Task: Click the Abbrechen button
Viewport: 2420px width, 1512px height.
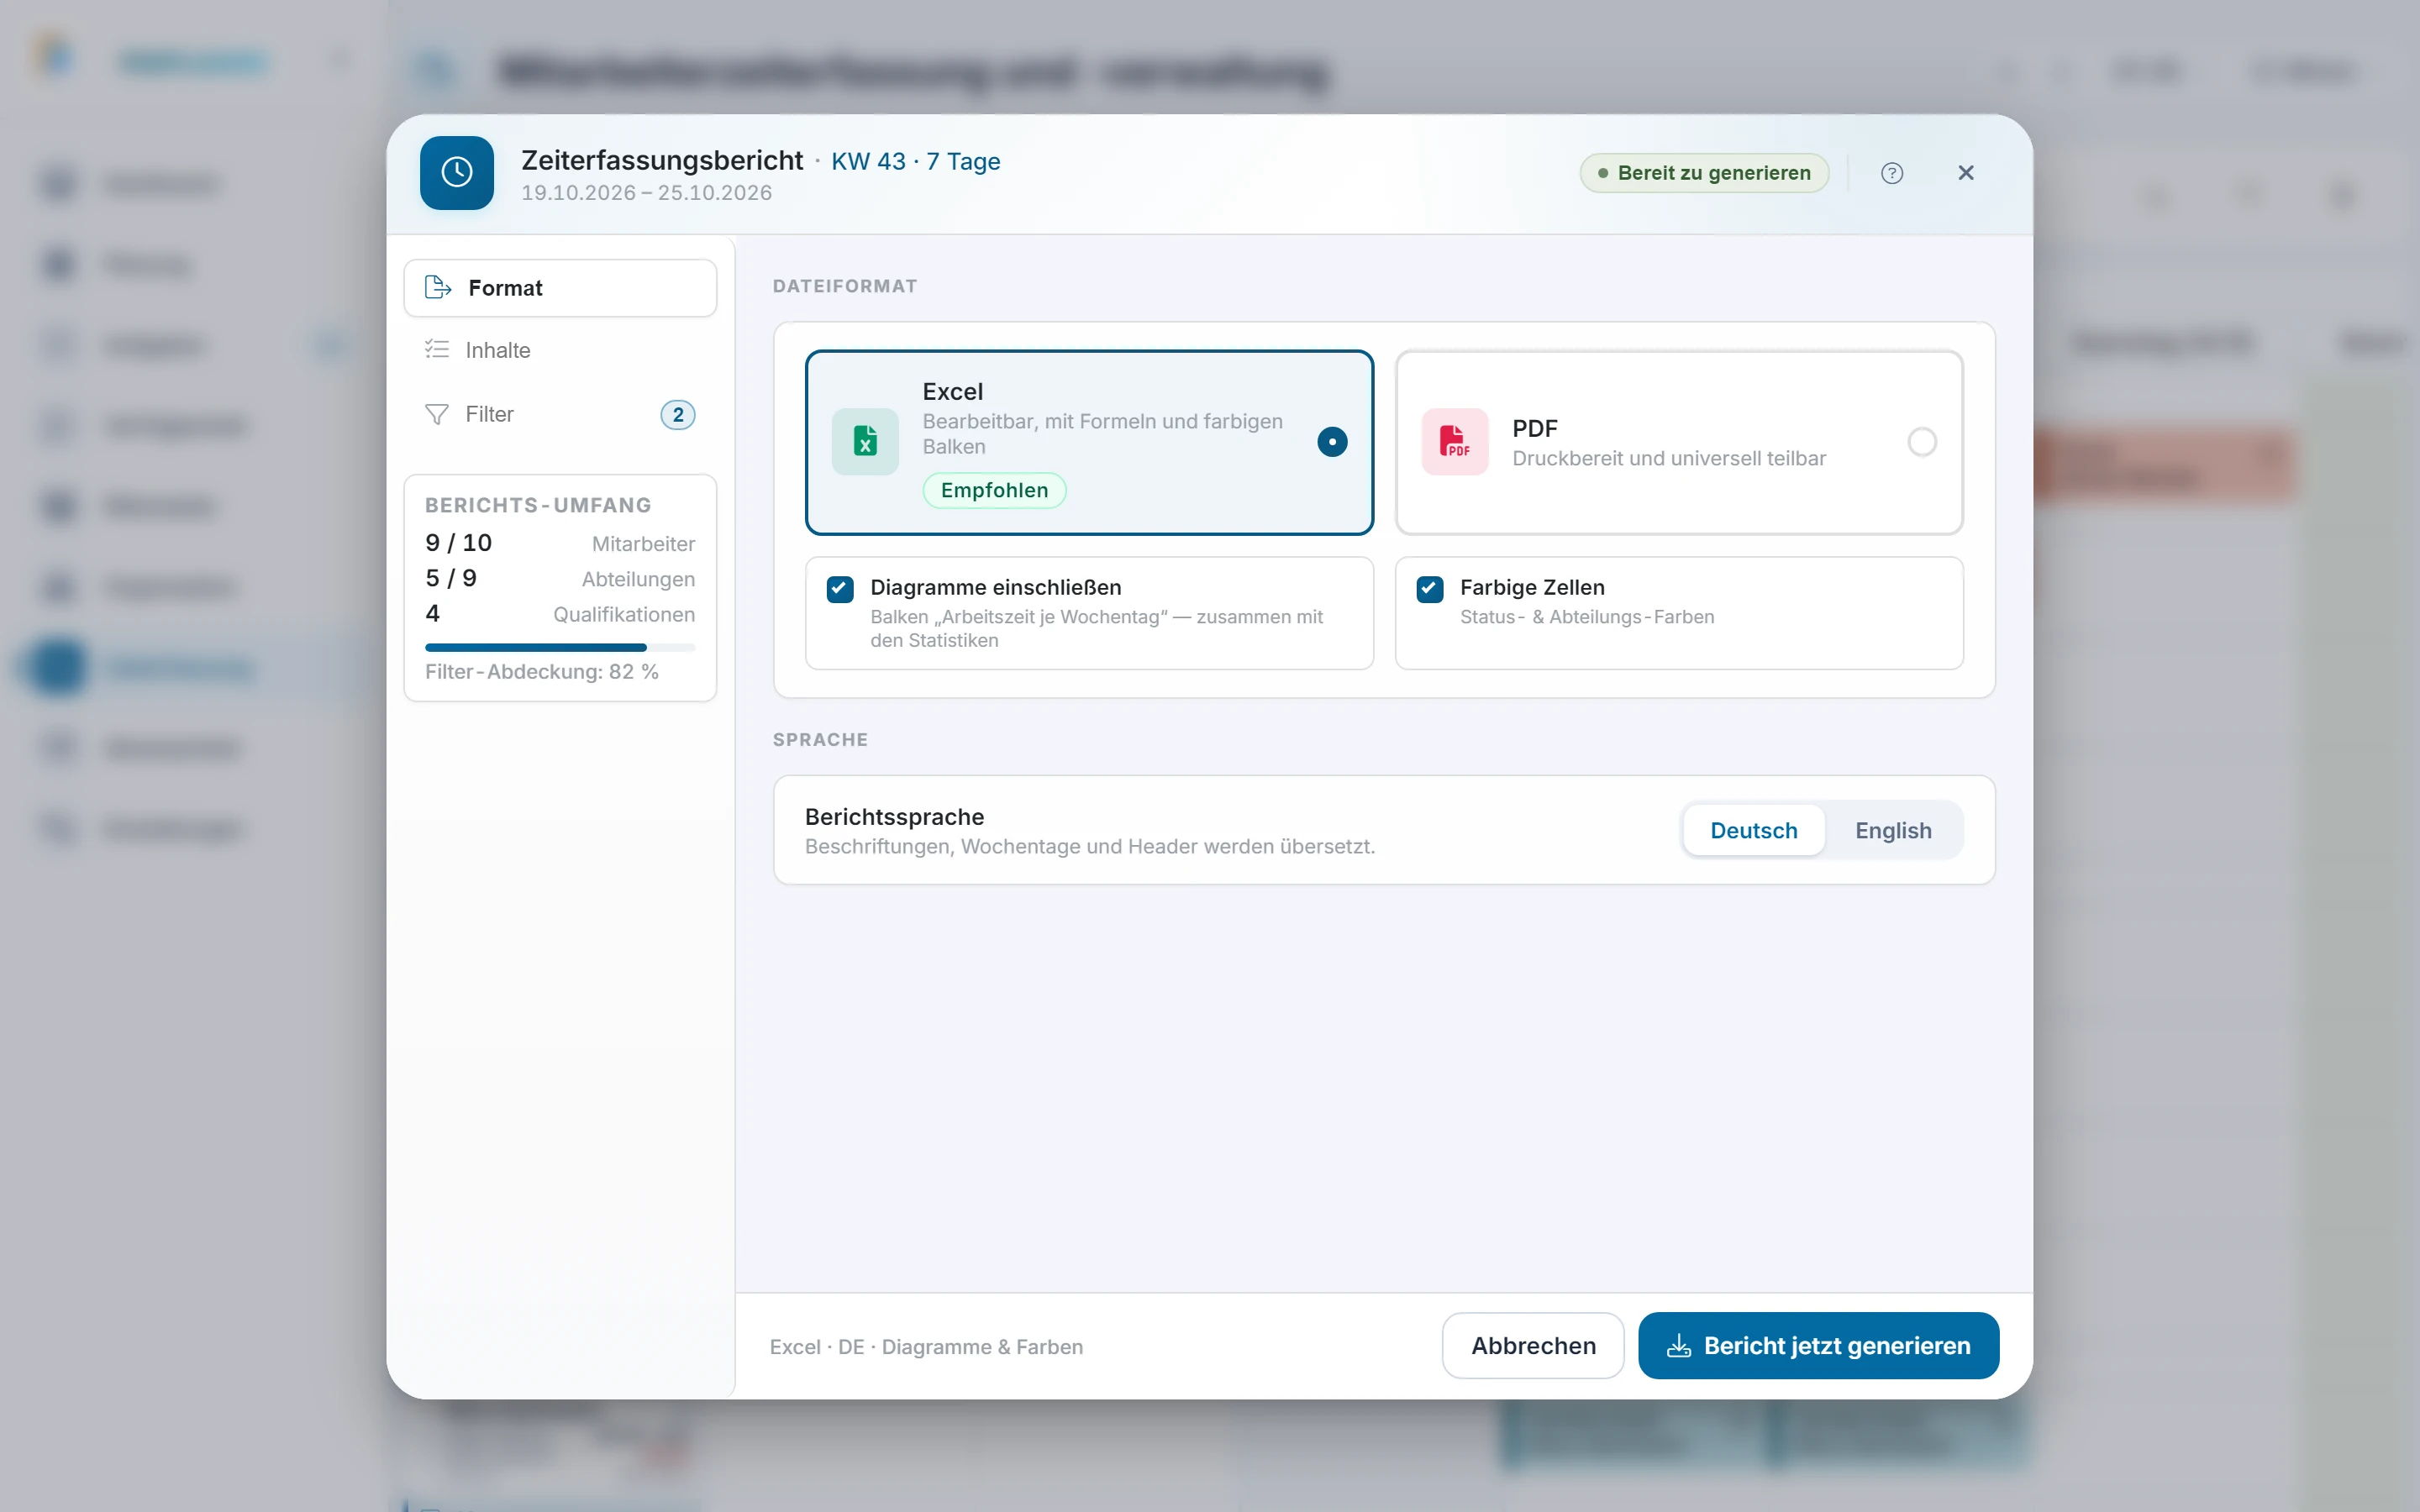Action: click(x=1532, y=1345)
